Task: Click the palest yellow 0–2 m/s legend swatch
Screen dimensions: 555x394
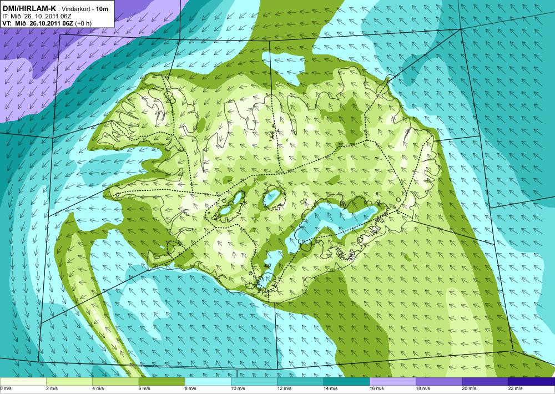Action: point(23,381)
